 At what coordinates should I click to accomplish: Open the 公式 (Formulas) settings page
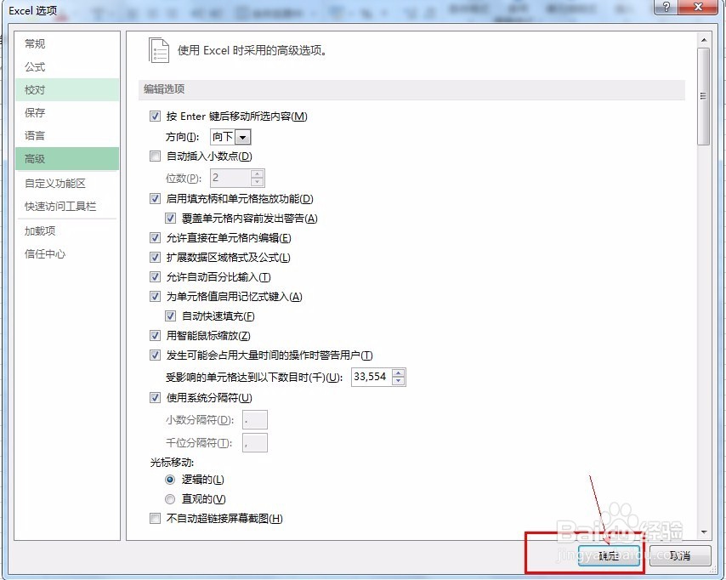[35, 67]
